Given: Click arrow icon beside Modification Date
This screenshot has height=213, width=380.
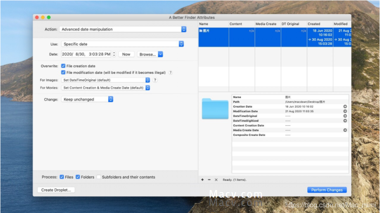Looking at the screenshot, I should [345, 111].
